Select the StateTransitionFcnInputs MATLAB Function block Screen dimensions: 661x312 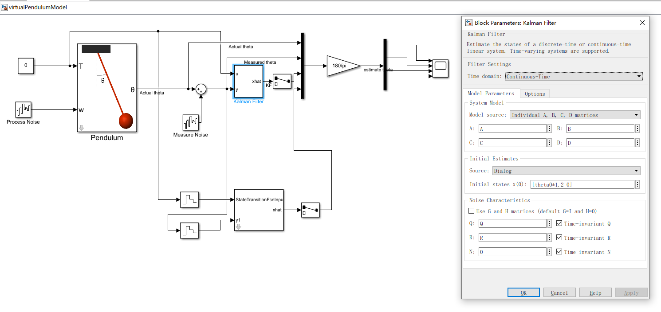(x=259, y=210)
